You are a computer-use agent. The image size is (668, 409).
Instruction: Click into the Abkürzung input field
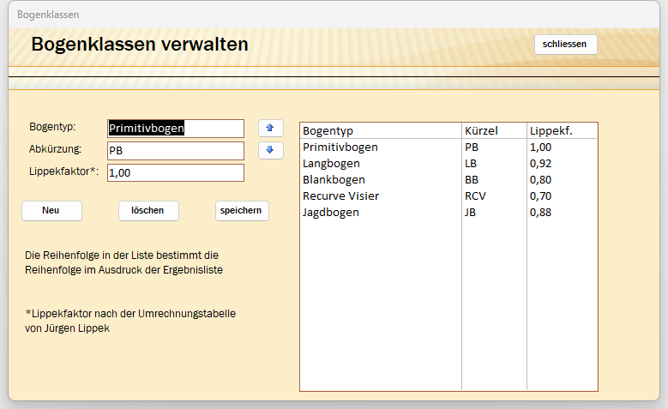[x=176, y=151]
